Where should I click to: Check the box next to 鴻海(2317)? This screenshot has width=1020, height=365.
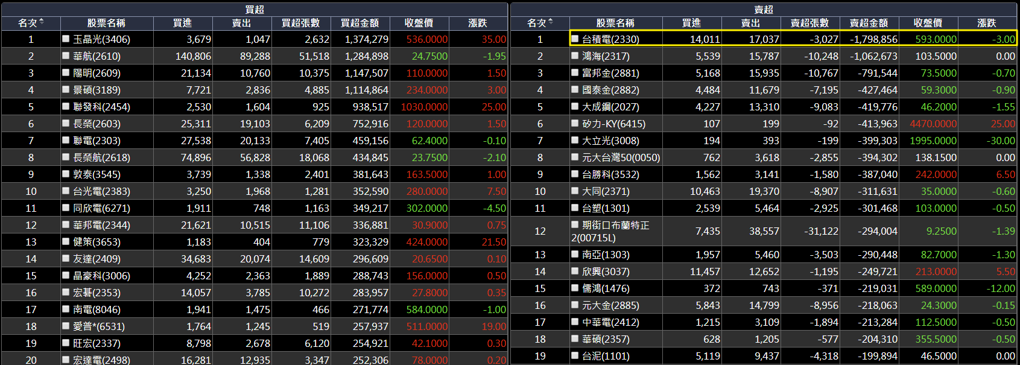(575, 56)
